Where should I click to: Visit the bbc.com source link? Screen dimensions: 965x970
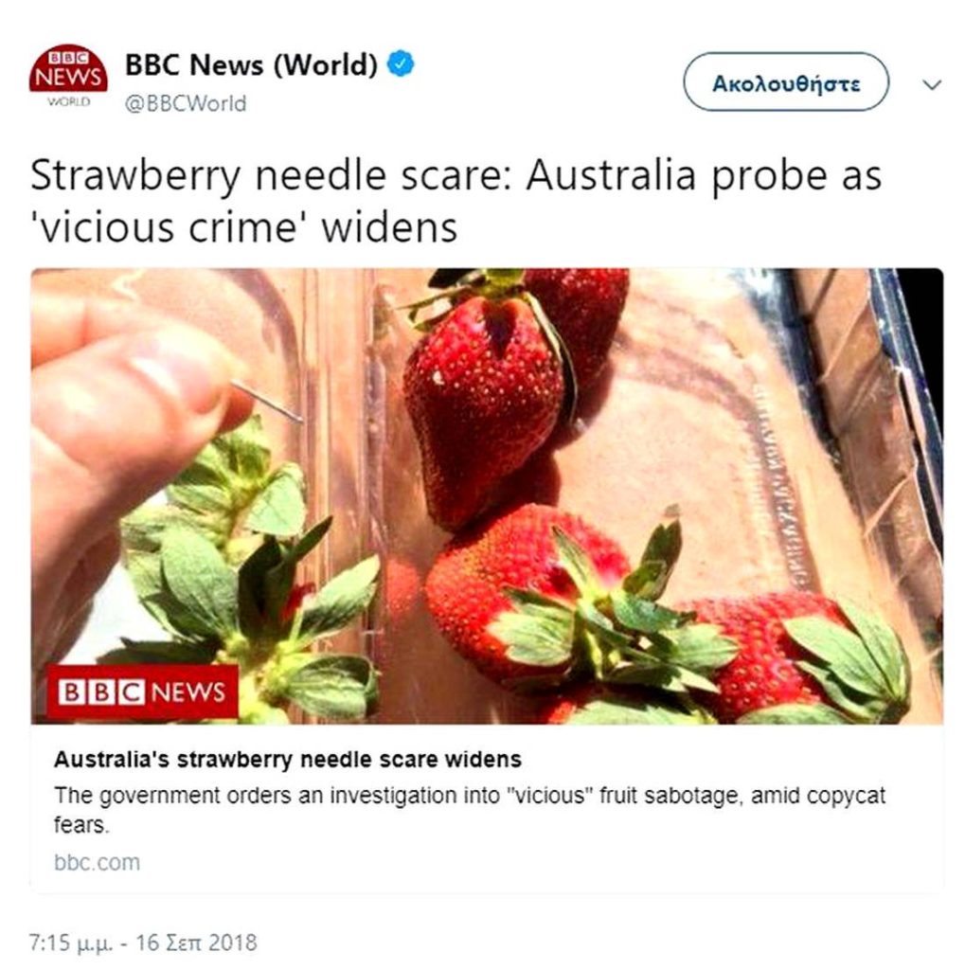point(98,862)
